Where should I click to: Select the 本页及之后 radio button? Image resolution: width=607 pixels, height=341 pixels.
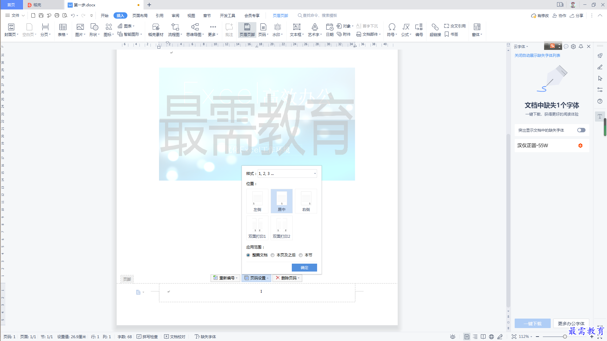[x=273, y=255]
